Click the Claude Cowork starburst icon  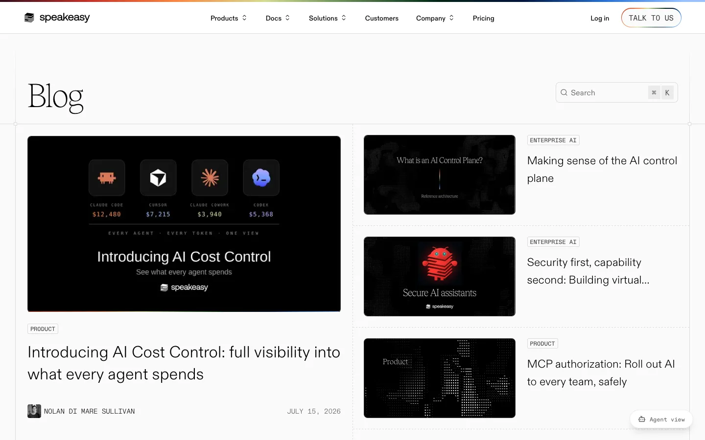coord(210,177)
